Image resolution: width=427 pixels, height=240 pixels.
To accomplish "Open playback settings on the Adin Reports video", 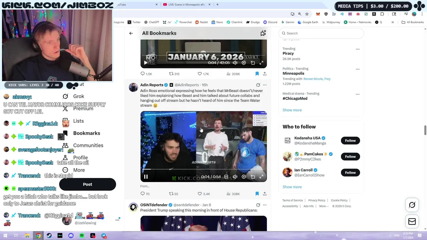I will click(x=244, y=177).
